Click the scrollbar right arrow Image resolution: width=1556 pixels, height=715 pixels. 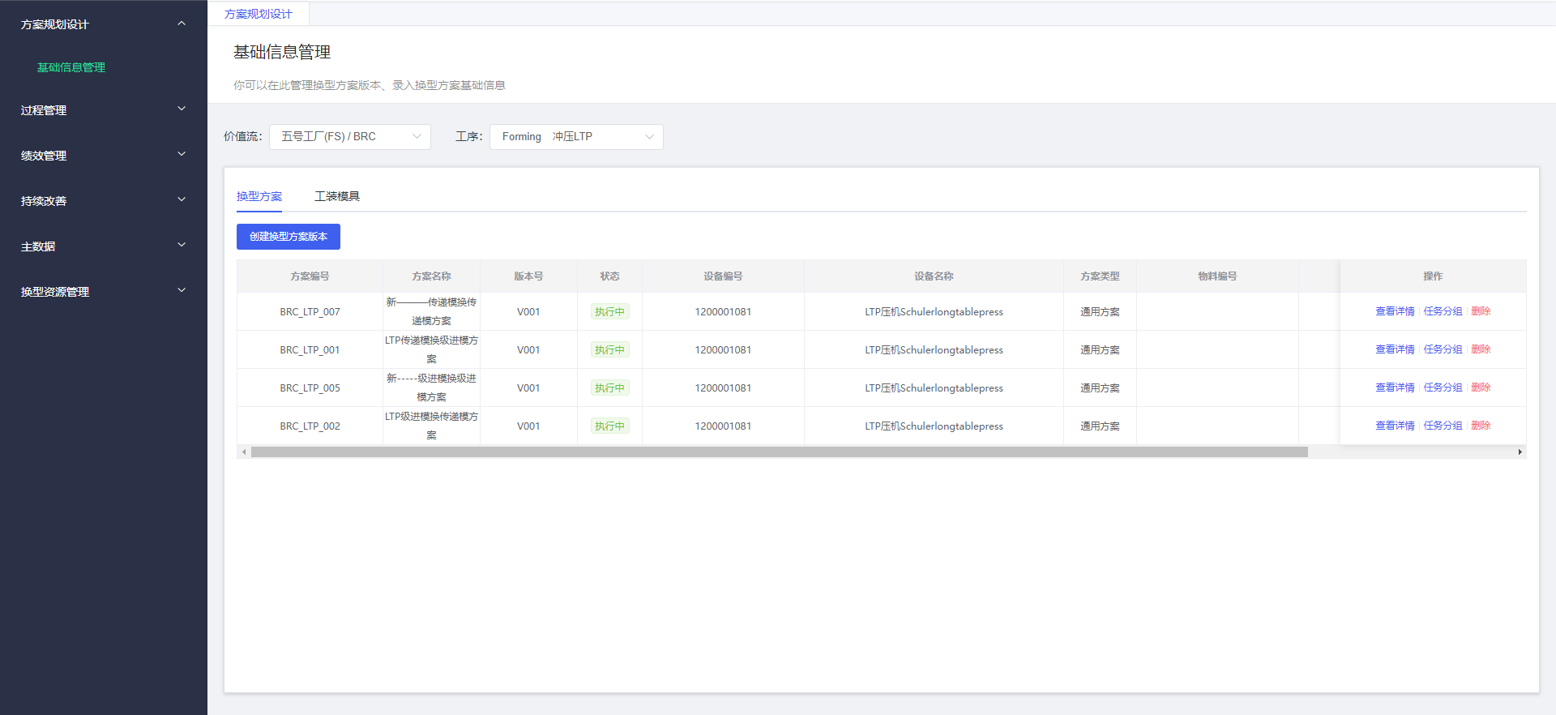(1520, 452)
